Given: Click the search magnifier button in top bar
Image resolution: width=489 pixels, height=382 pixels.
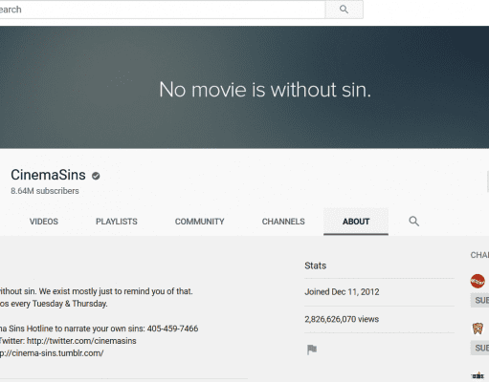Looking at the screenshot, I should click(344, 10).
